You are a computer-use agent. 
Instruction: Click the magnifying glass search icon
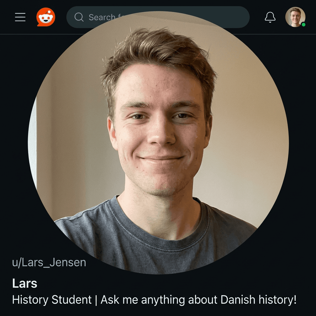(79, 17)
